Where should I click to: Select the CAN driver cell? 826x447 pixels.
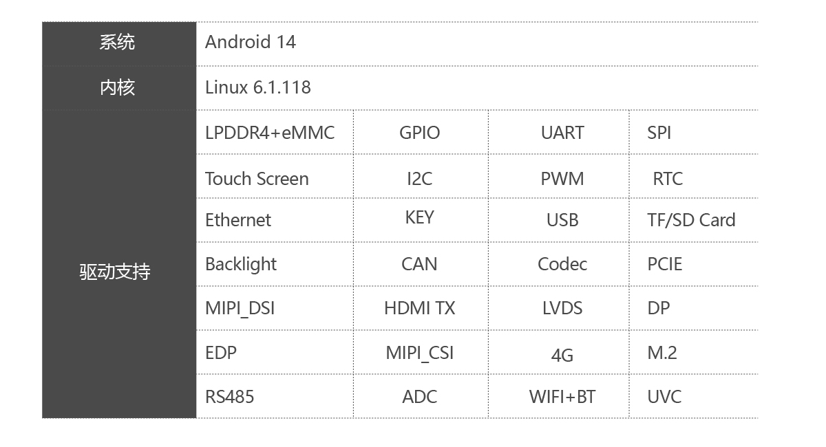(419, 264)
